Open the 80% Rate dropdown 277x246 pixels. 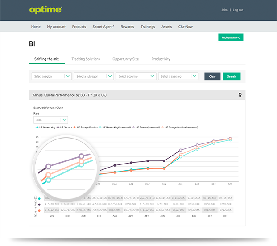click(50, 120)
